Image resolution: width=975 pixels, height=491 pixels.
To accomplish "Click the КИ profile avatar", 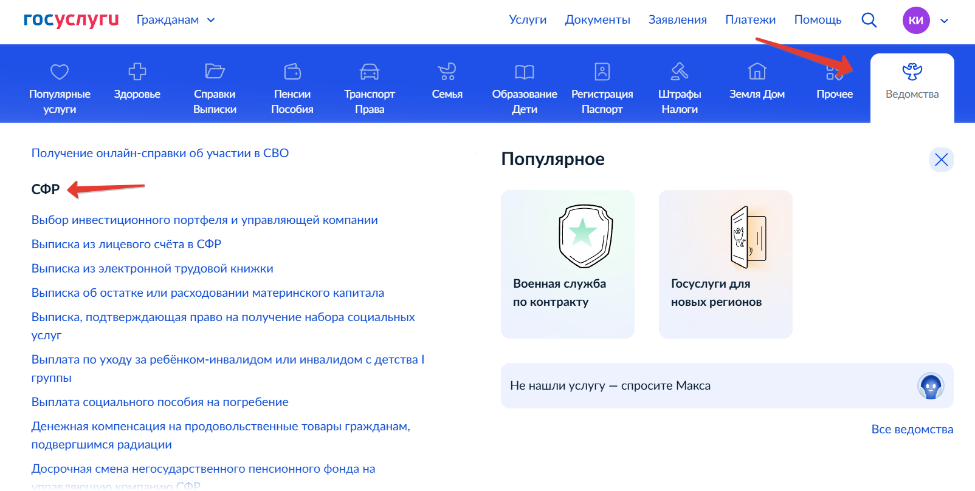I will (x=916, y=20).
